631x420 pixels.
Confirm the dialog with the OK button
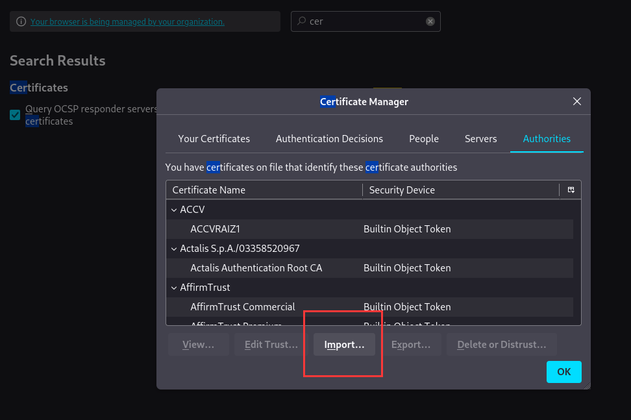point(563,372)
